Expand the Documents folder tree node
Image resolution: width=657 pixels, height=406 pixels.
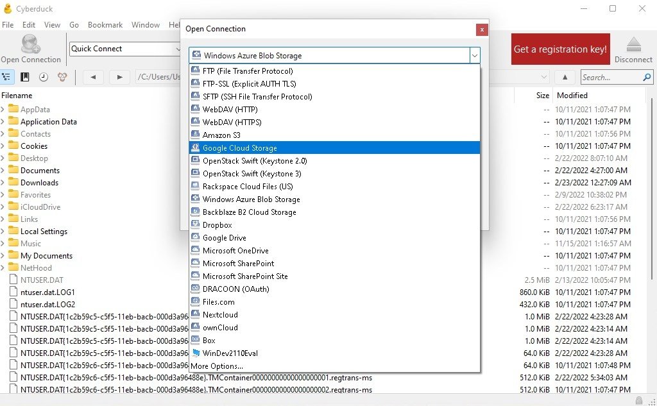[3, 170]
